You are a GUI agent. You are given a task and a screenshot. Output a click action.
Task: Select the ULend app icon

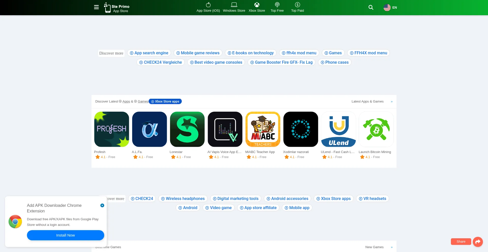338,129
